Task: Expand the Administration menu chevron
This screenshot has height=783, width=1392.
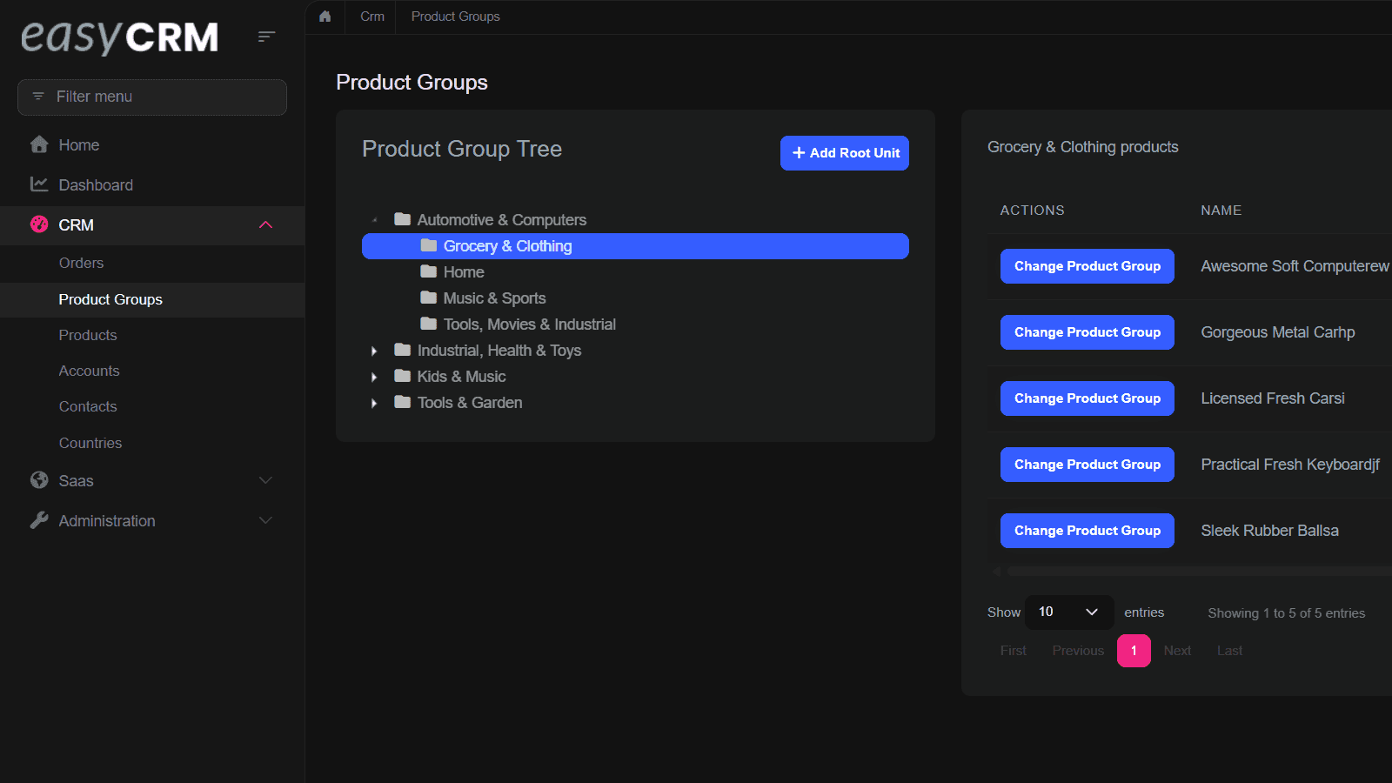Action: pyautogui.click(x=266, y=520)
